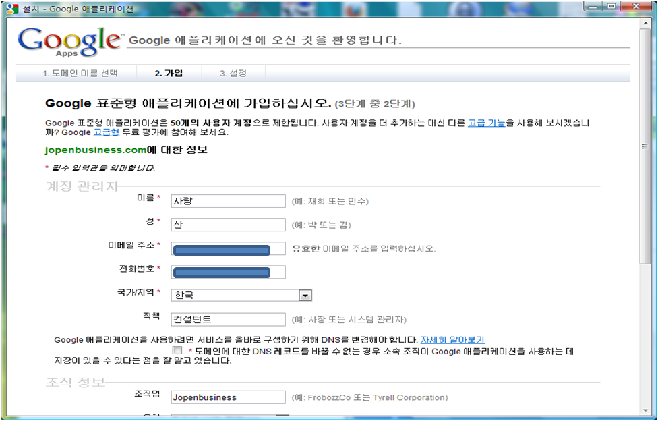
Task: Open the 고급 기능 link
Action: click(486, 123)
